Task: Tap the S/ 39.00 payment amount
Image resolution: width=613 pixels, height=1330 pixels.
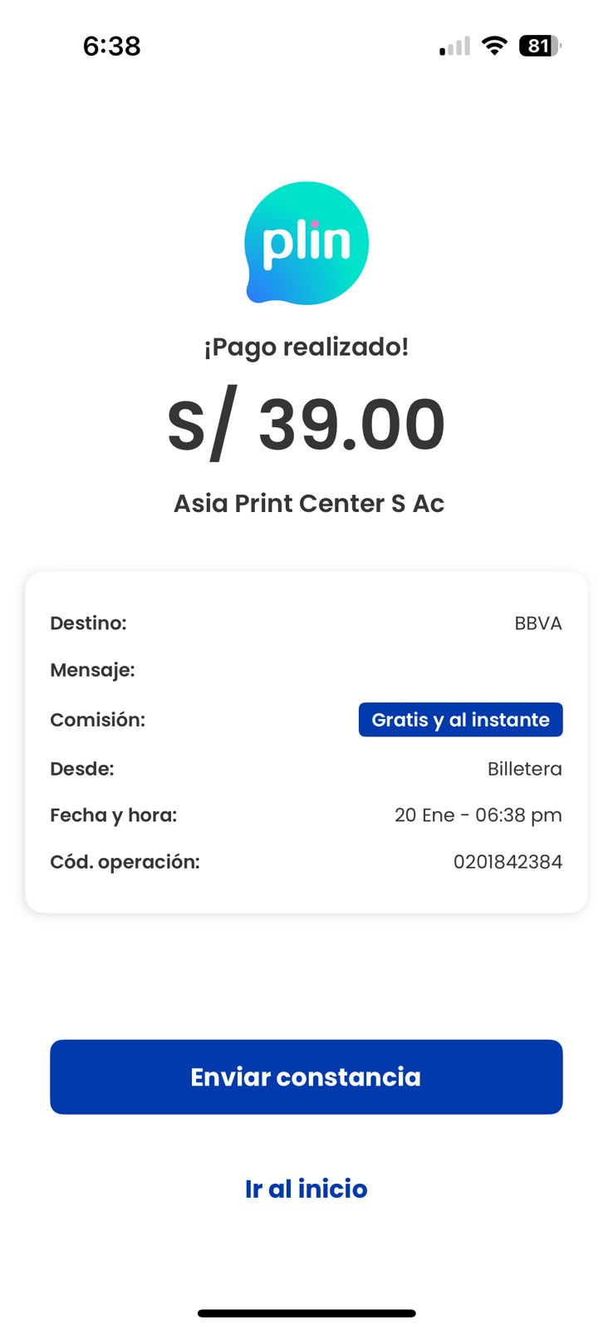Action: point(306,425)
